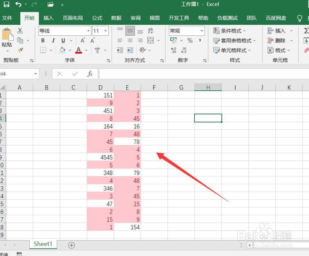Align cell text to the right

click(140, 40)
